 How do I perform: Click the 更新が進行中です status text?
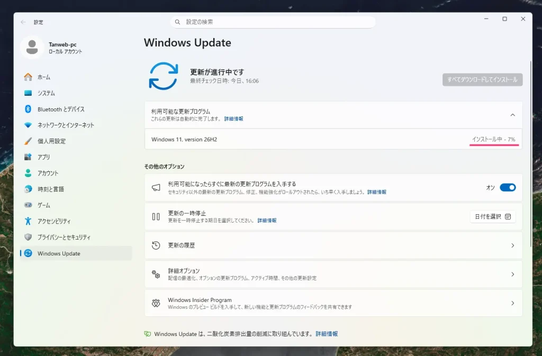click(217, 72)
